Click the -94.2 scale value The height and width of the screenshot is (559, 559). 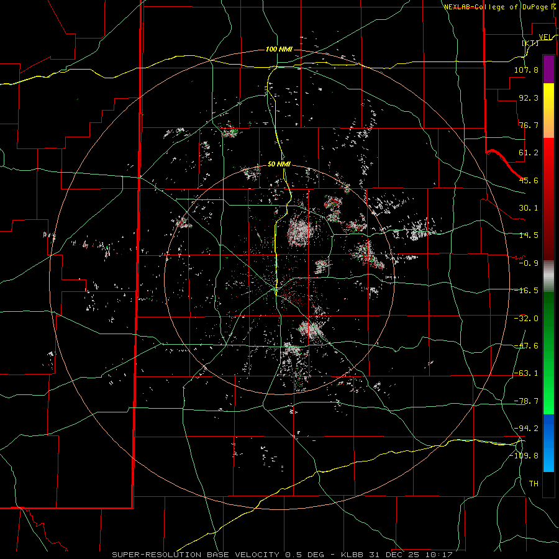[x=526, y=429]
